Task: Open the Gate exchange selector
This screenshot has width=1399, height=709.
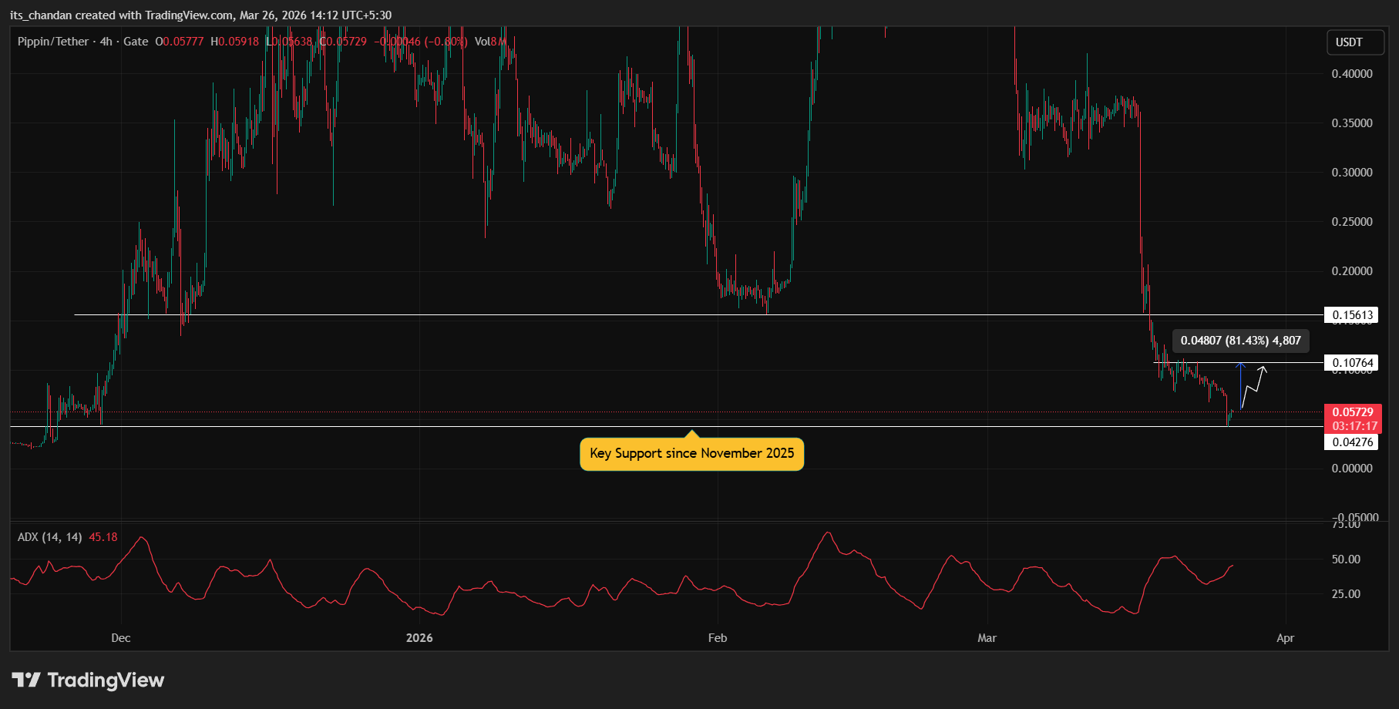Action: (136, 42)
